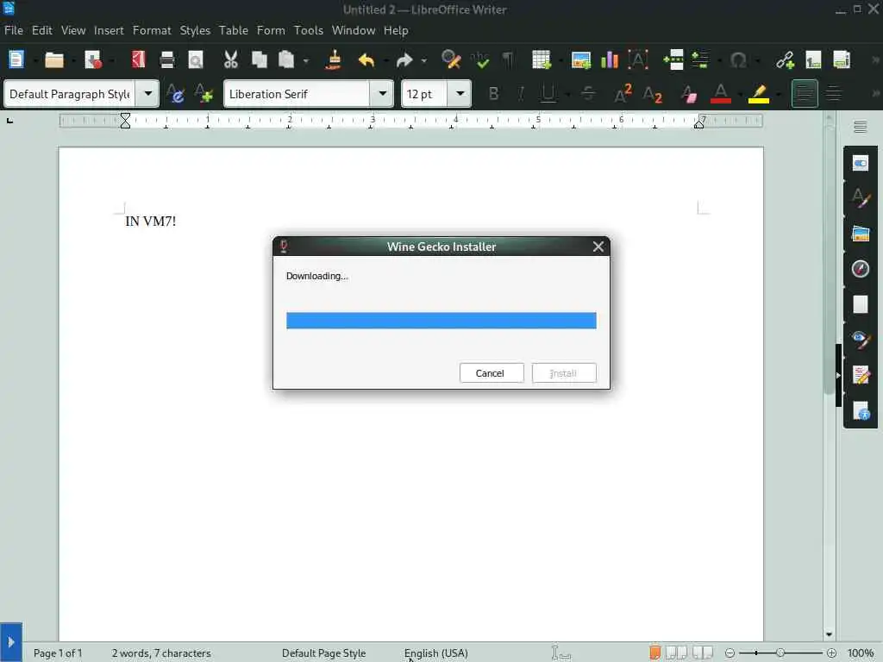This screenshot has width=883, height=662.
Task: Insert special character omega icon
Action: pyautogui.click(x=738, y=59)
